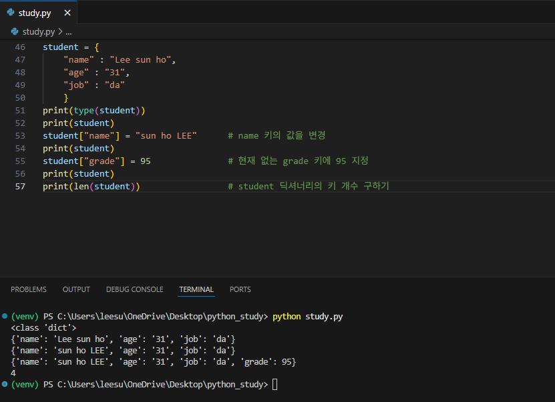This screenshot has width=555, height=402.
Task: Click the print(len(student)) code line
Action: click(x=91, y=186)
